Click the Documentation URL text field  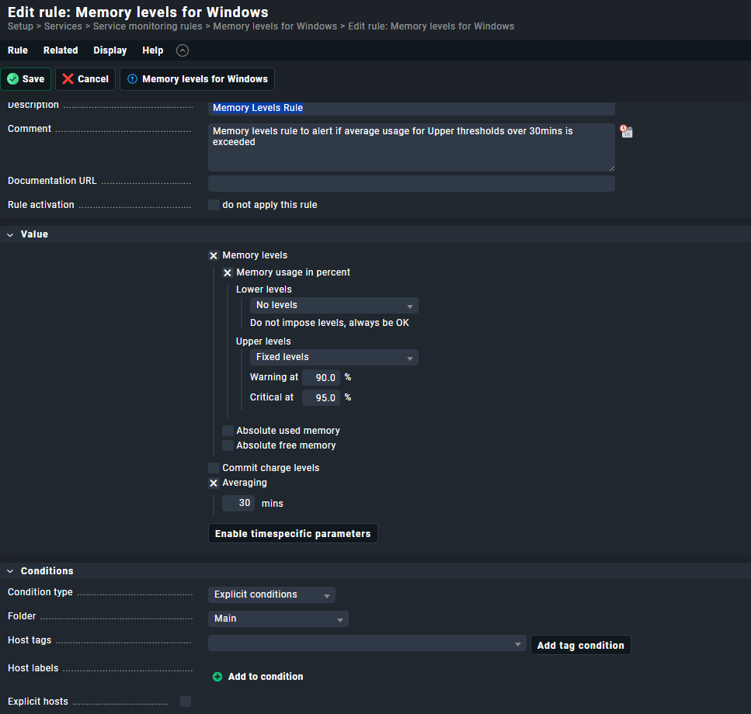[x=411, y=183]
